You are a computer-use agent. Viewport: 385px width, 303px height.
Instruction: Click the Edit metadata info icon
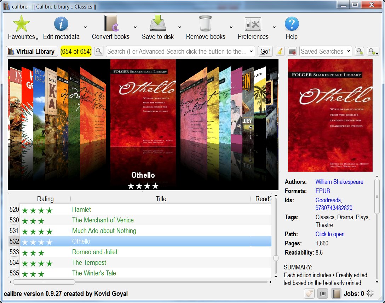pyautogui.click(x=61, y=24)
